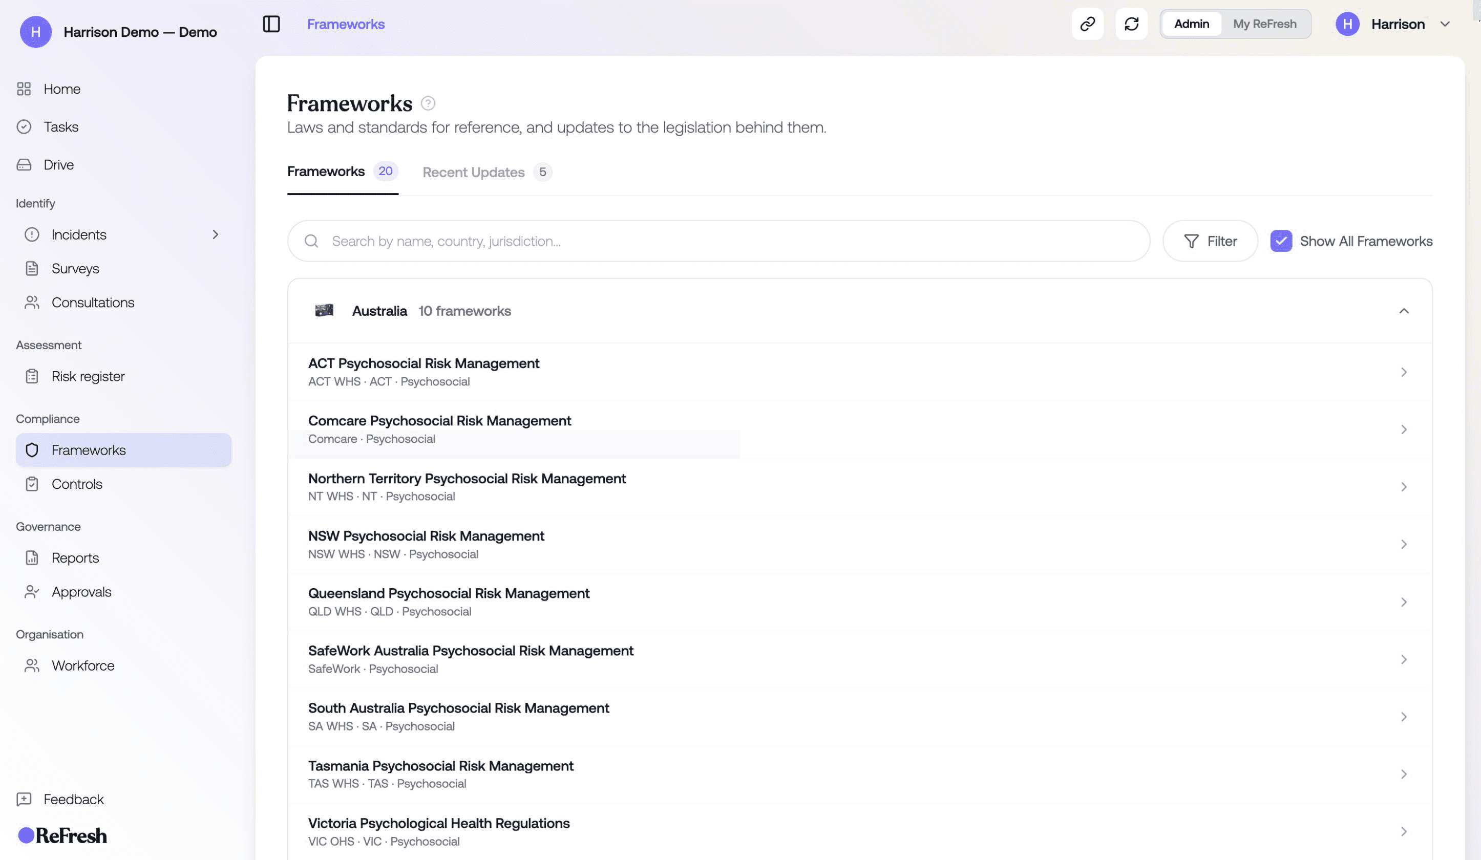Viewport: 1481px width, 860px height.
Task: Expand the Incidents submenu chevron
Action: (216, 234)
